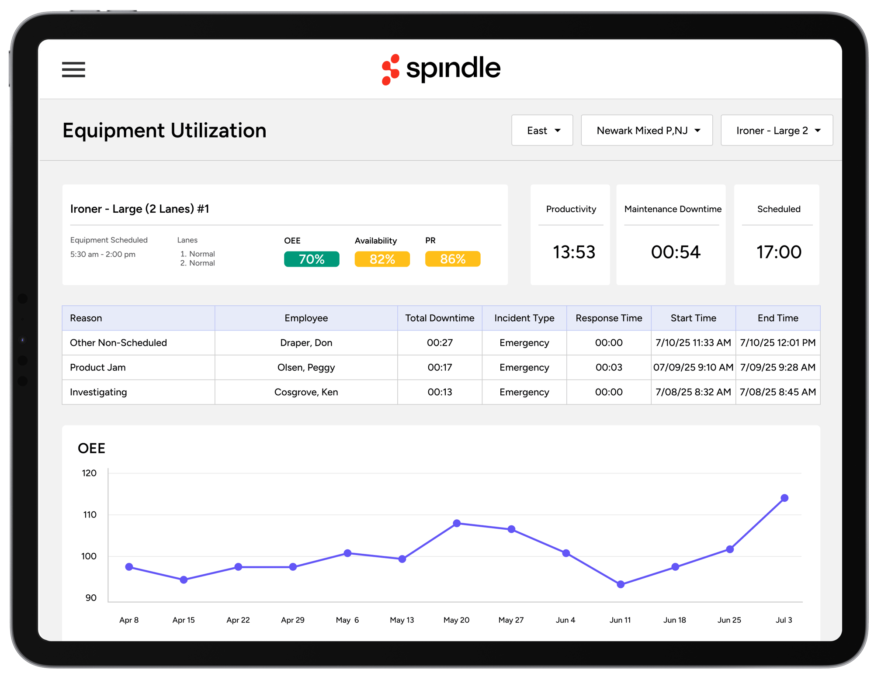Click employee Cosgrove, Ken cell

click(306, 392)
